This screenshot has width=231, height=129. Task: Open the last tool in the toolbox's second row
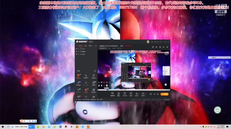pyautogui.click(x=94, y=83)
